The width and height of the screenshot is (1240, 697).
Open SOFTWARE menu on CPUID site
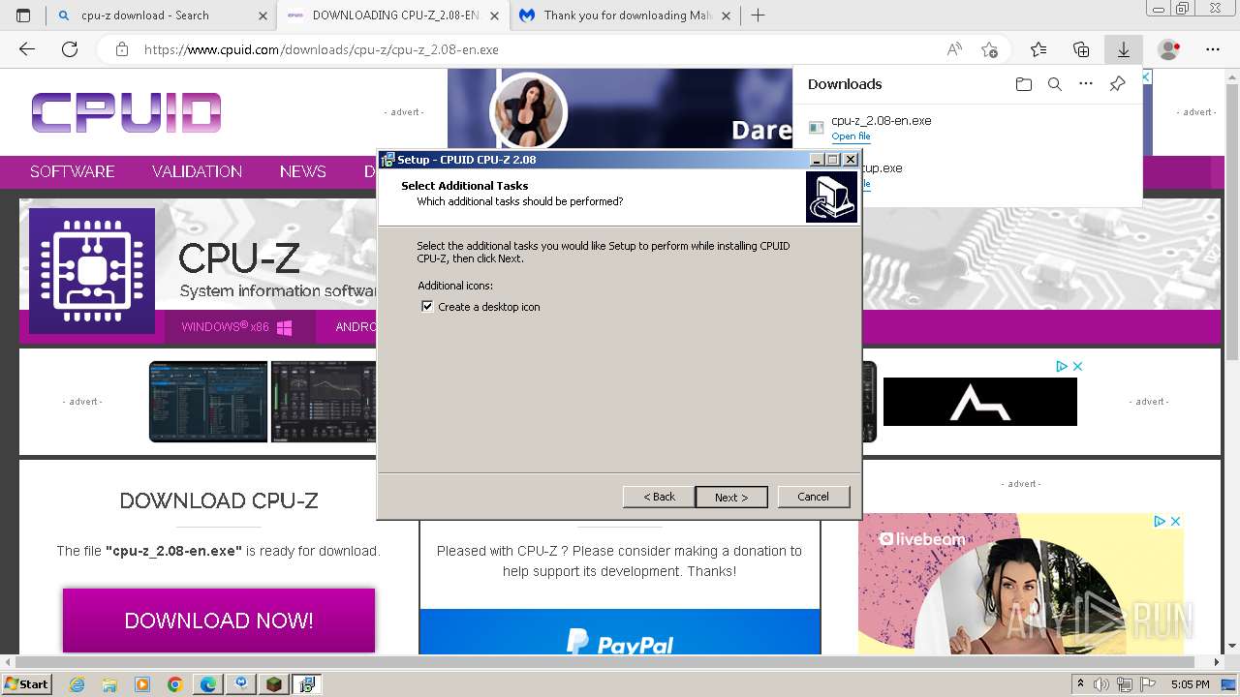[x=73, y=171]
